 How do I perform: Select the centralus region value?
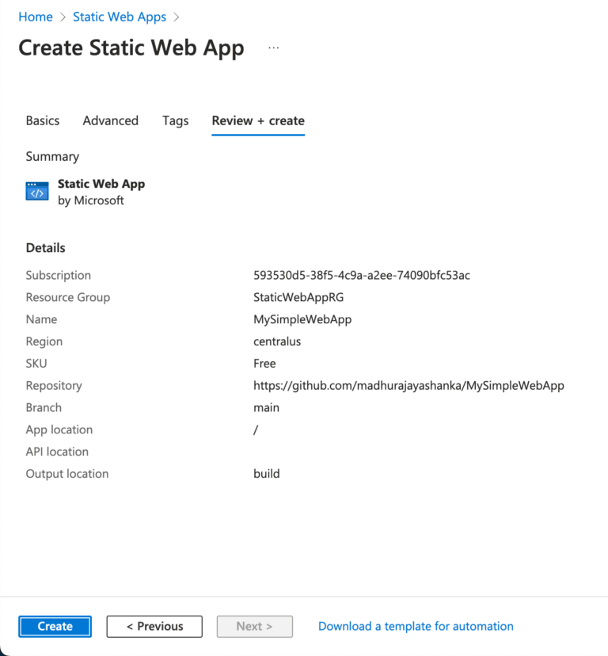coord(277,341)
